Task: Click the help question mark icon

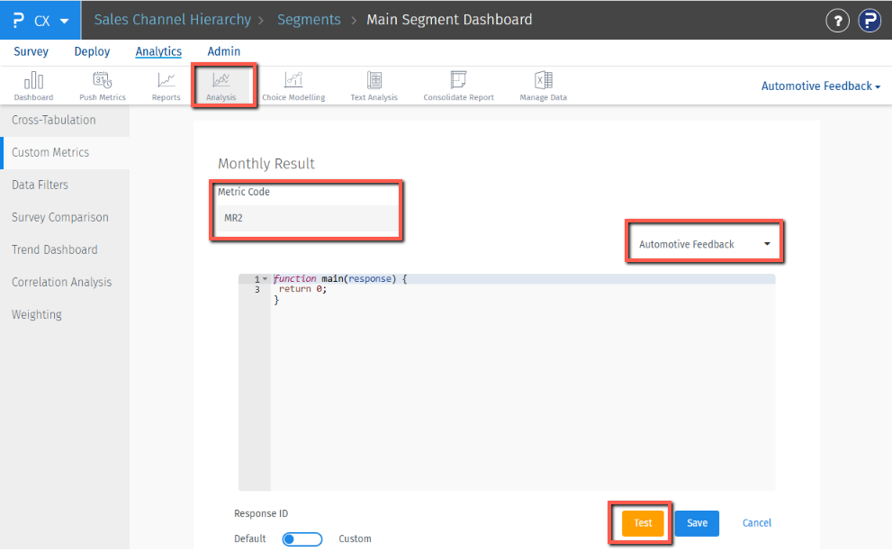Action: [837, 21]
